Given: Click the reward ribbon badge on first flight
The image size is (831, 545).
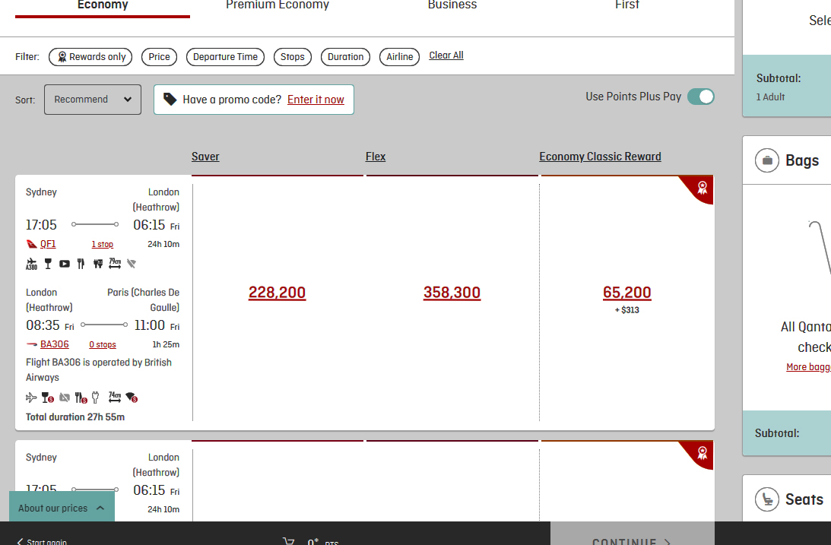Looking at the screenshot, I should (x=702, y=188).
